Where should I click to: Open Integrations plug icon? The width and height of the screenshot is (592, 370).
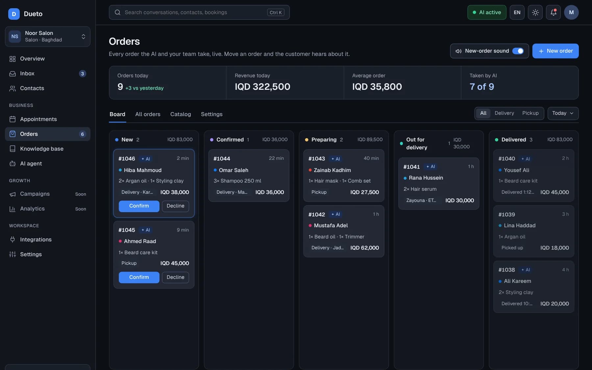click(x=12, y=239)
